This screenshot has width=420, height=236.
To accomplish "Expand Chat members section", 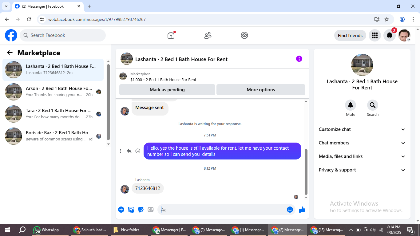I will click(x=362, y=143).
